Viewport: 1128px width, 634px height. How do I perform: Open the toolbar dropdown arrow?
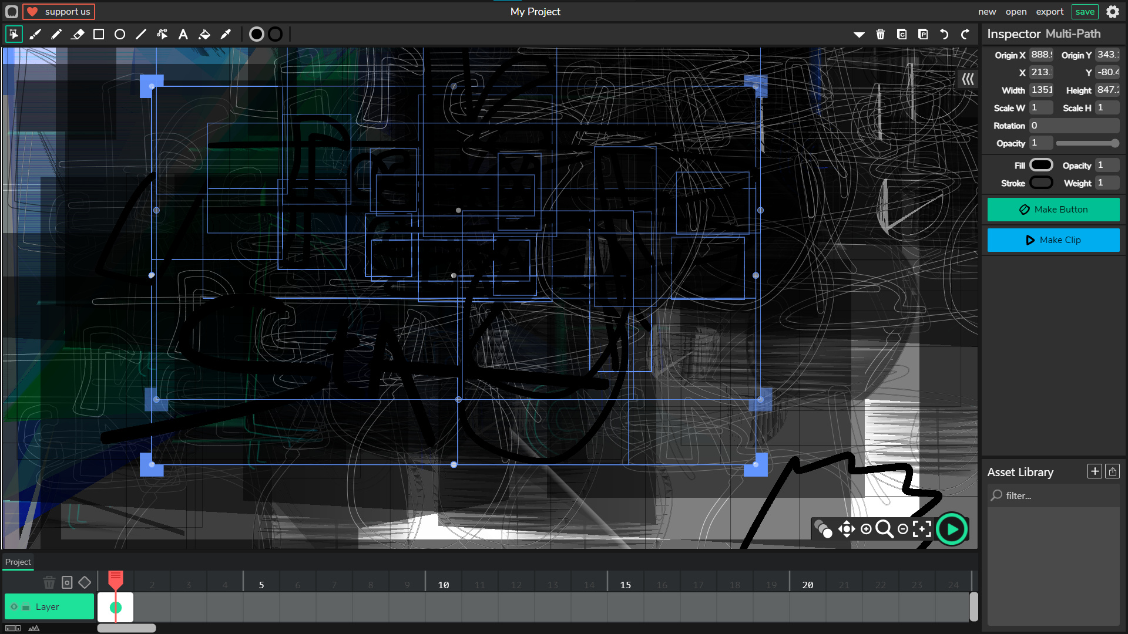coord(859,35)
